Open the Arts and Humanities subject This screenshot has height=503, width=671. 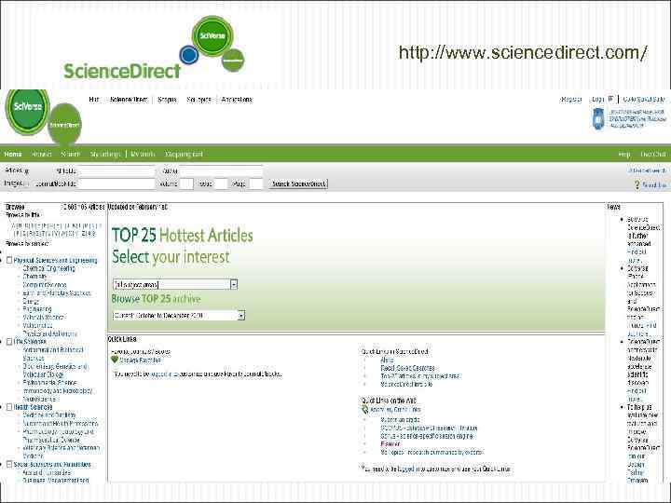click(47, 472)
